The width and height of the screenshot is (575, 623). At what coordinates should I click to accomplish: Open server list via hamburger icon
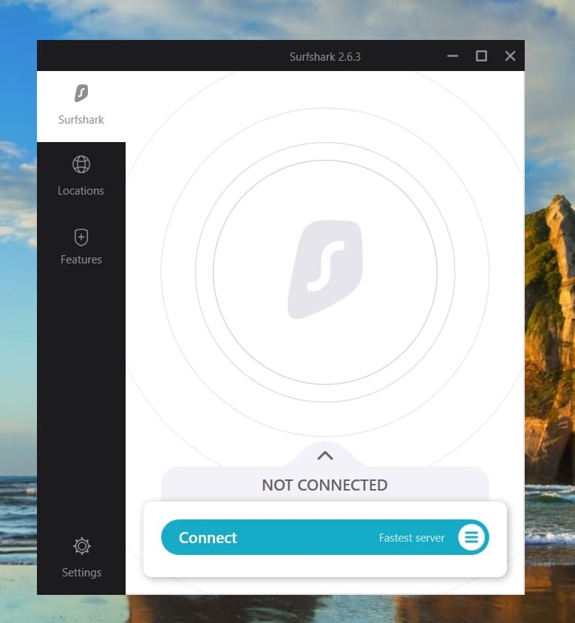pos(472,537)
